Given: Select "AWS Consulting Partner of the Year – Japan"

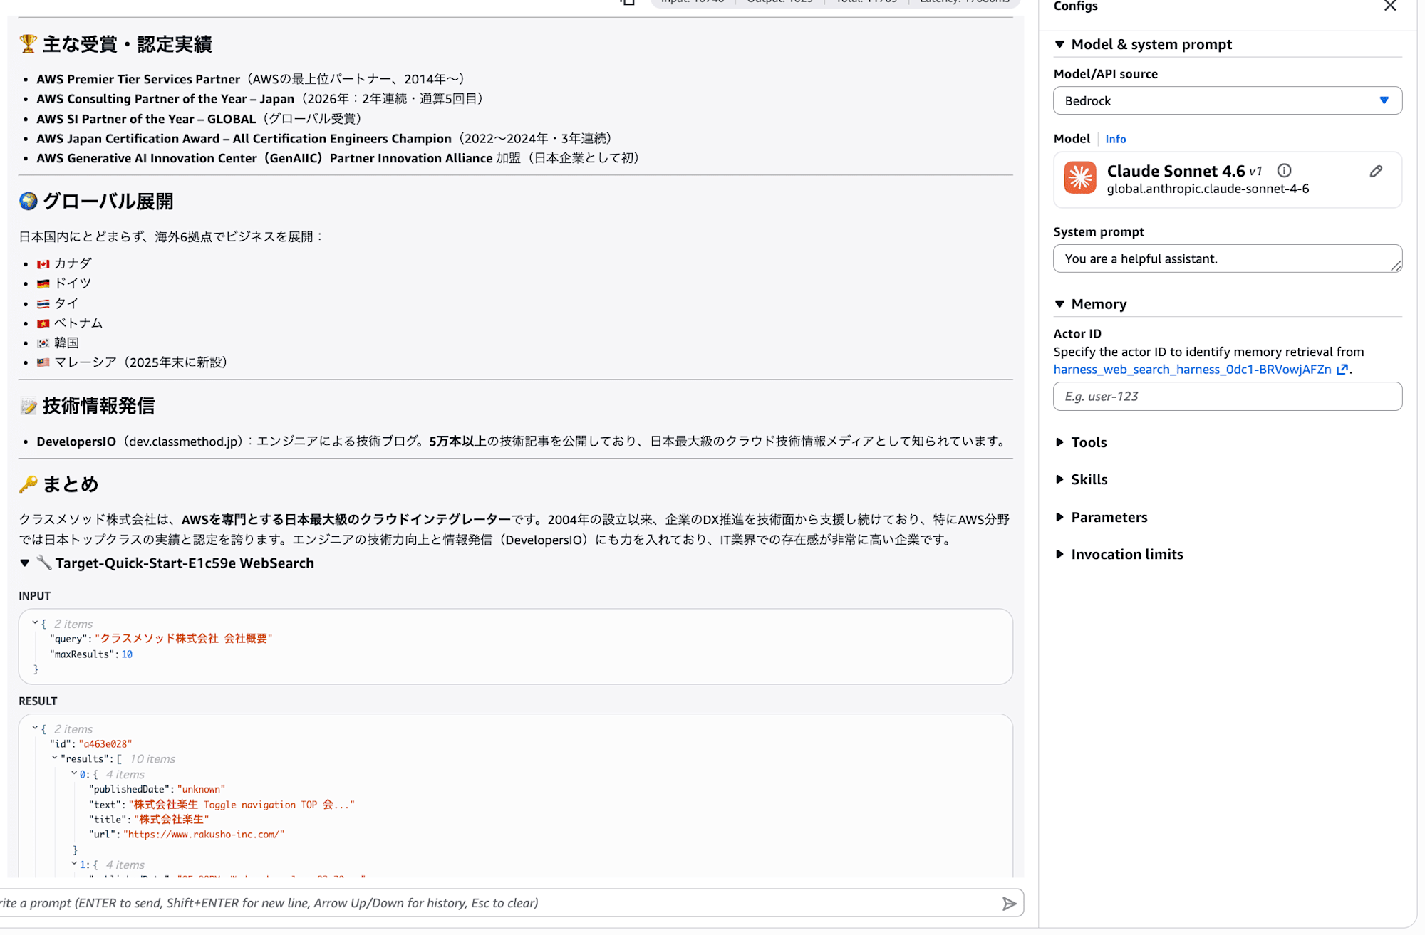Looking at the screenshot, I should [165, 99].
